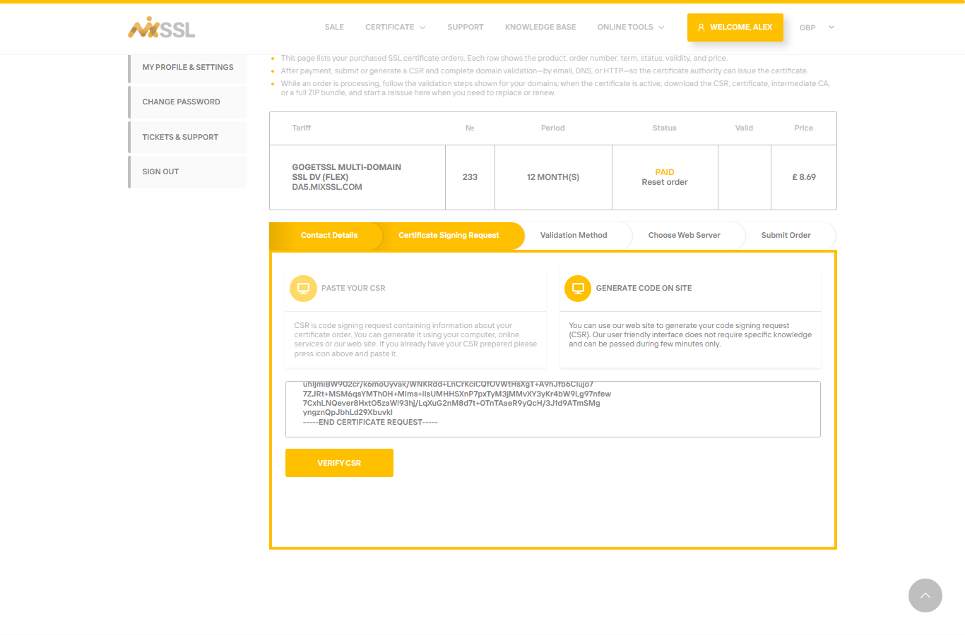Click the Reset order link
This screenshot has height=635, width=965.
[665, 182]
